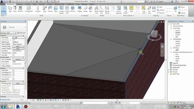Open the Massing & Site ribbon tab
The height and width of the screenshot is (109, 194).
click(59, 4)
